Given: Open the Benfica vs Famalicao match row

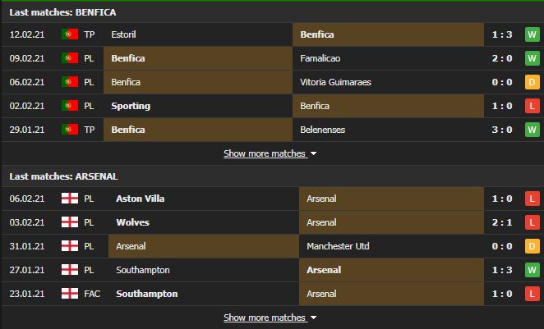Looking at the screenshot, I should click(x=272, y=58).
